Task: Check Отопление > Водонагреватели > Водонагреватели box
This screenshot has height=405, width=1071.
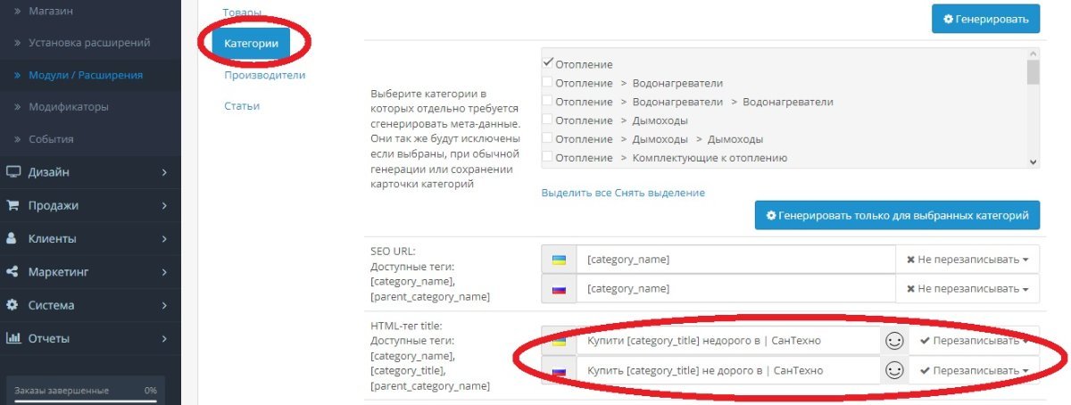Action: click(547, 102)
